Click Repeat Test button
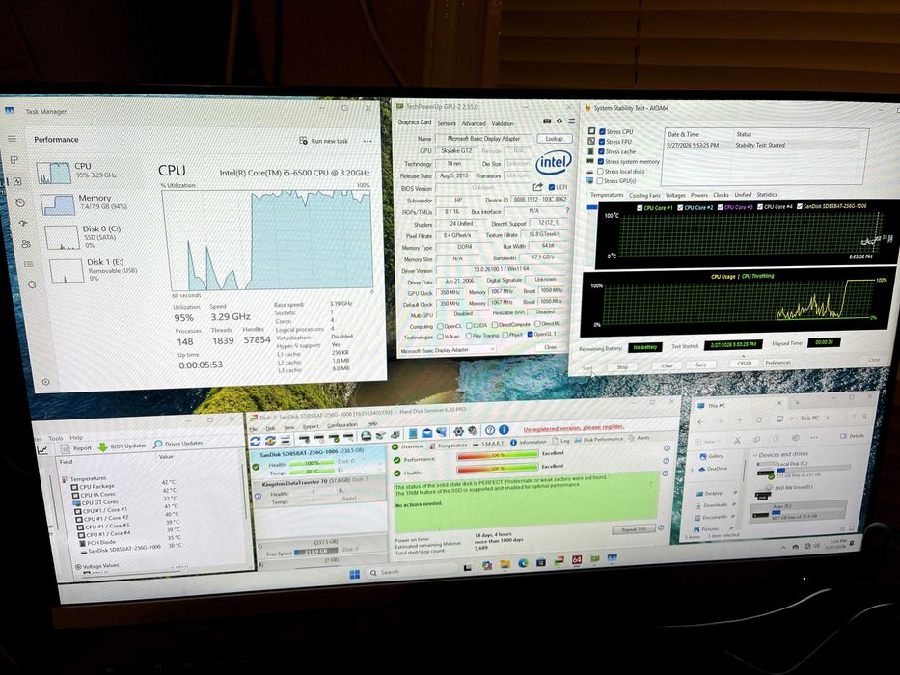Image resolution: width=900 pixels, height=675 pixels. tap(633, 529)
